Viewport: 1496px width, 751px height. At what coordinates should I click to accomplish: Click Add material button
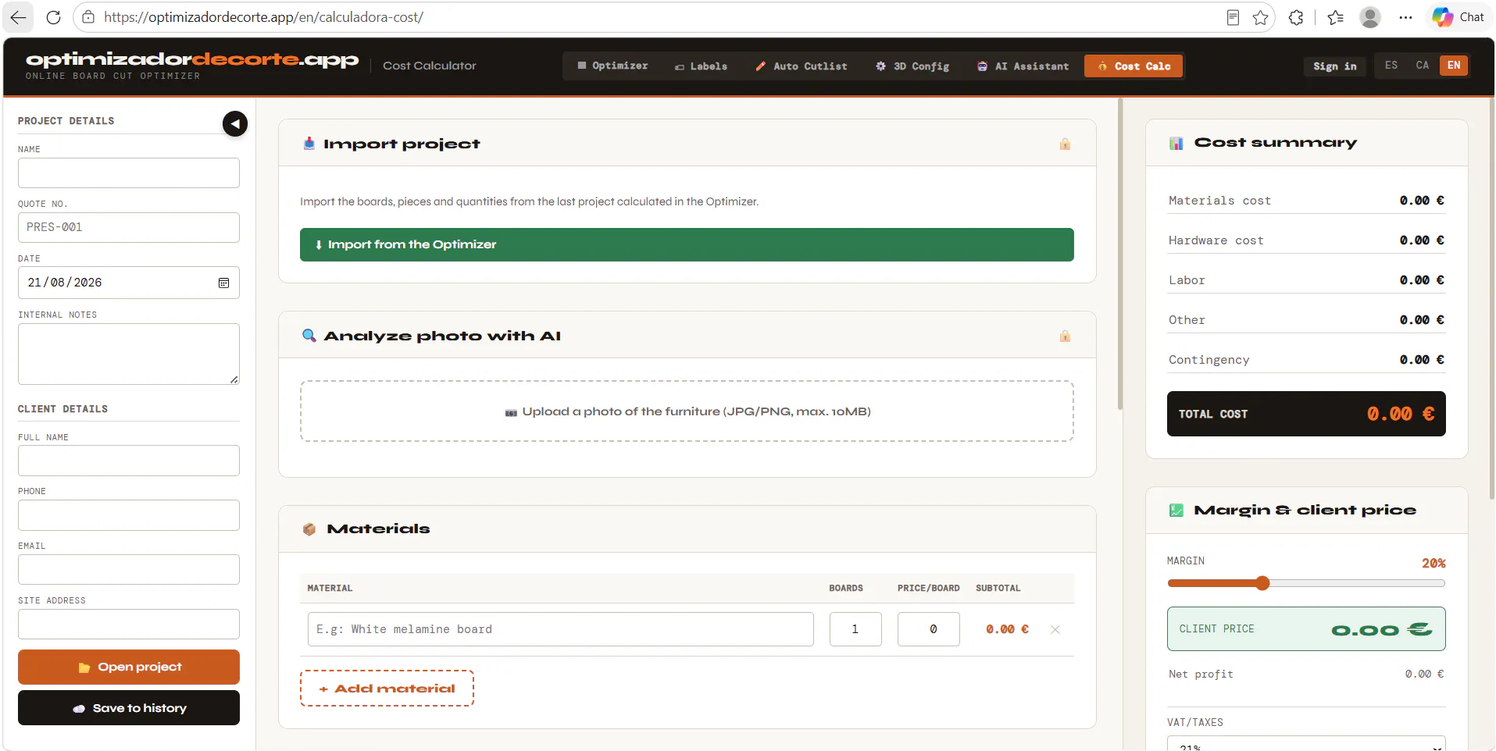coord(387,689)
